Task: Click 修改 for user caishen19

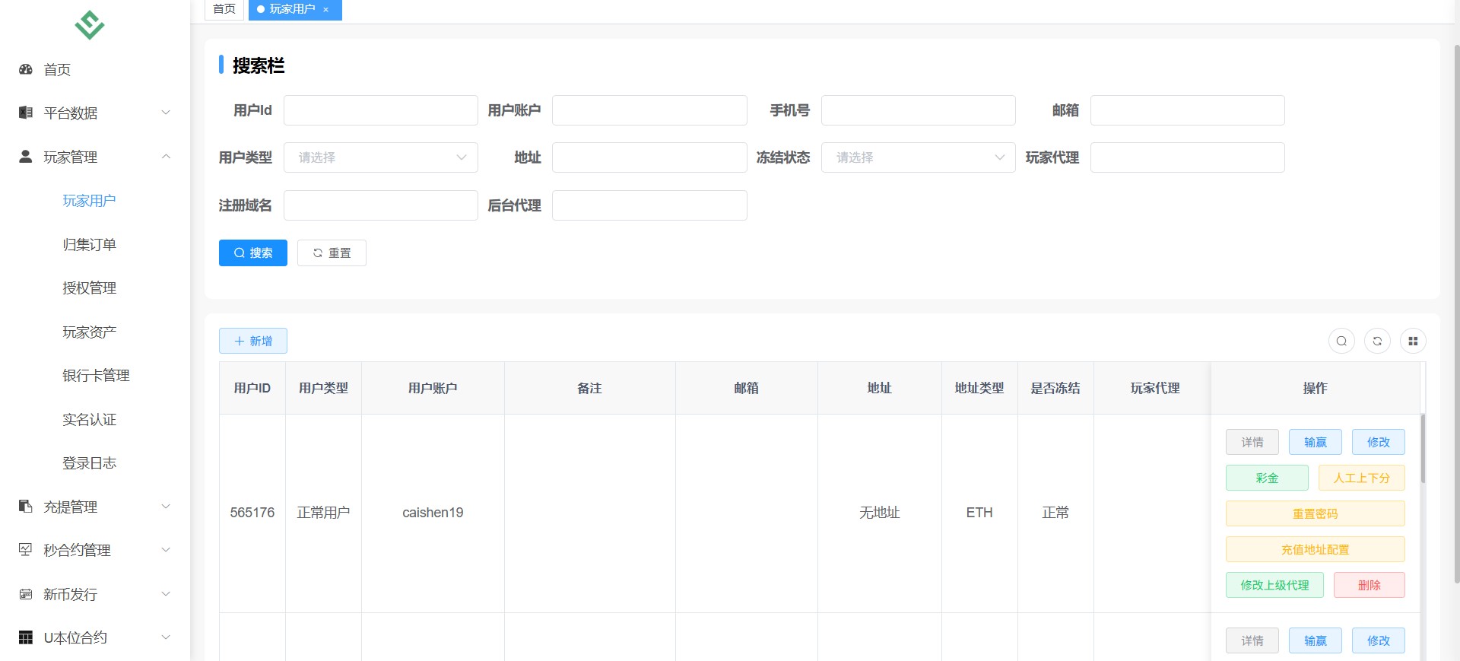Action: tap(1379, 442)
